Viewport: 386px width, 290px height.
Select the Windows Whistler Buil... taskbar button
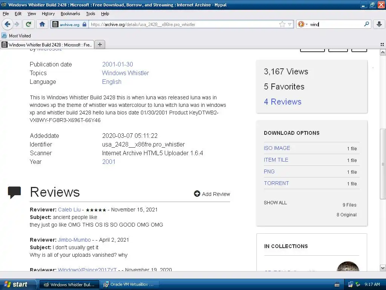click(x=69, y=284)
